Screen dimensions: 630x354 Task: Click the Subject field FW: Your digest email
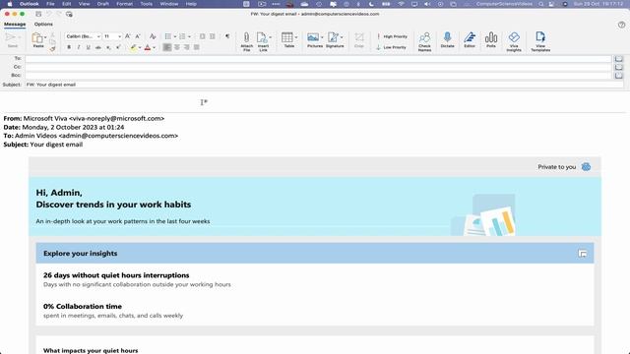point(324,85)
